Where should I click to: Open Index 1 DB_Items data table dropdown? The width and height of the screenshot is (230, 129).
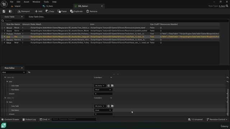(100, 106)
